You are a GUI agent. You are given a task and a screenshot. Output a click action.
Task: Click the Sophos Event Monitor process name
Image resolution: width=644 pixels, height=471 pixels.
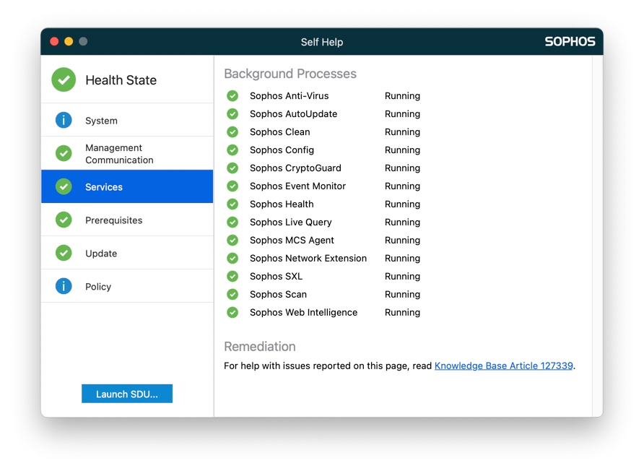point(297,186)
